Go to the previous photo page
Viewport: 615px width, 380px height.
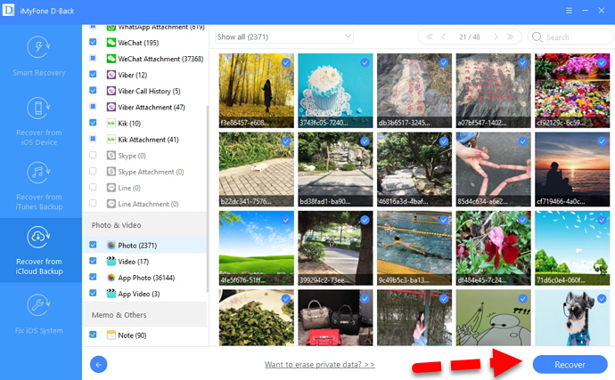pyautogui.click(x=446, y=37)
